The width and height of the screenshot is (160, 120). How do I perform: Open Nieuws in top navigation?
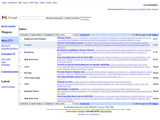(x=25, y=2)
